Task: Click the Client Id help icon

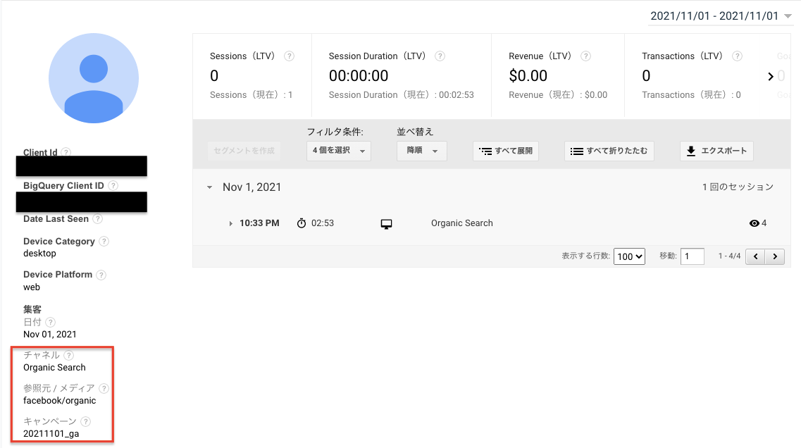Action: click(x=66, y=152)
